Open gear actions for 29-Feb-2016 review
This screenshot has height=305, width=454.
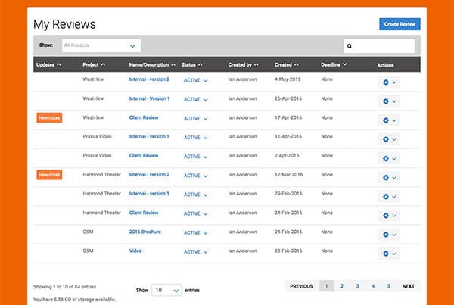tap(389, 196)
